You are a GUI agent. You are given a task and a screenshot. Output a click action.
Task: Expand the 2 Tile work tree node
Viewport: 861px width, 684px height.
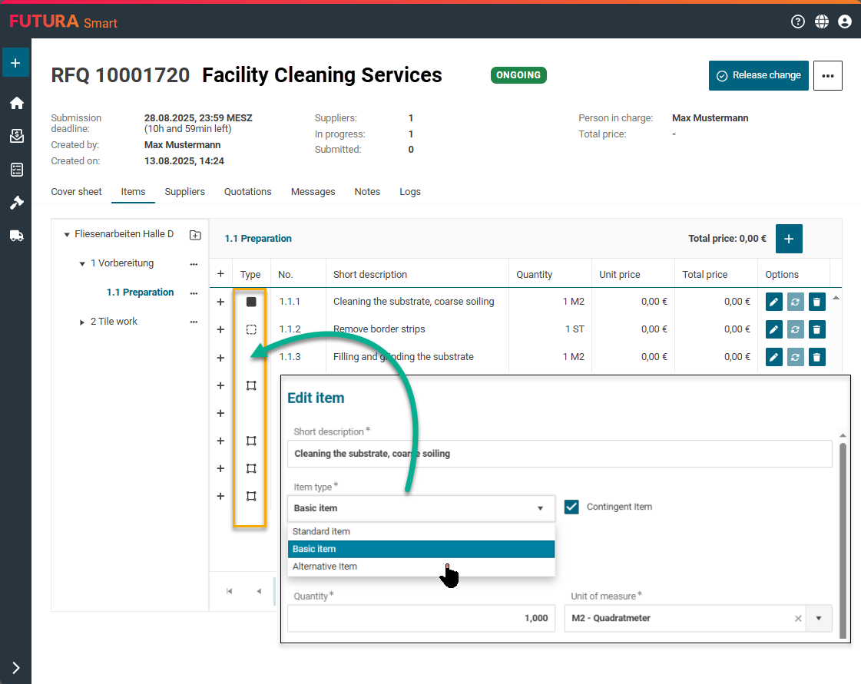click(83, 322)
